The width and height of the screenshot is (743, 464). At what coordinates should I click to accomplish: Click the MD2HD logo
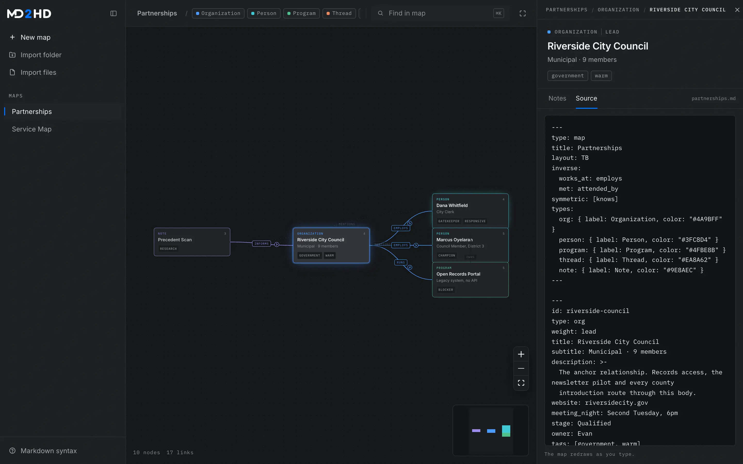tap(29, 13)
